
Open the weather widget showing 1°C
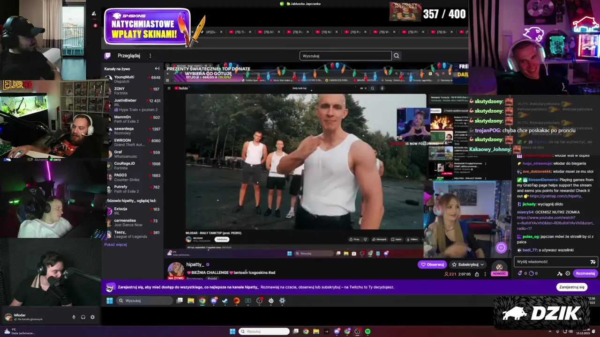coord(19,331)
